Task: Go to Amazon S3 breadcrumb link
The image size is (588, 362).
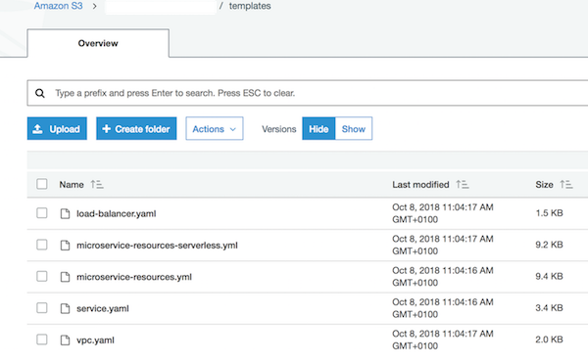Action: click(x=58, y=6)
